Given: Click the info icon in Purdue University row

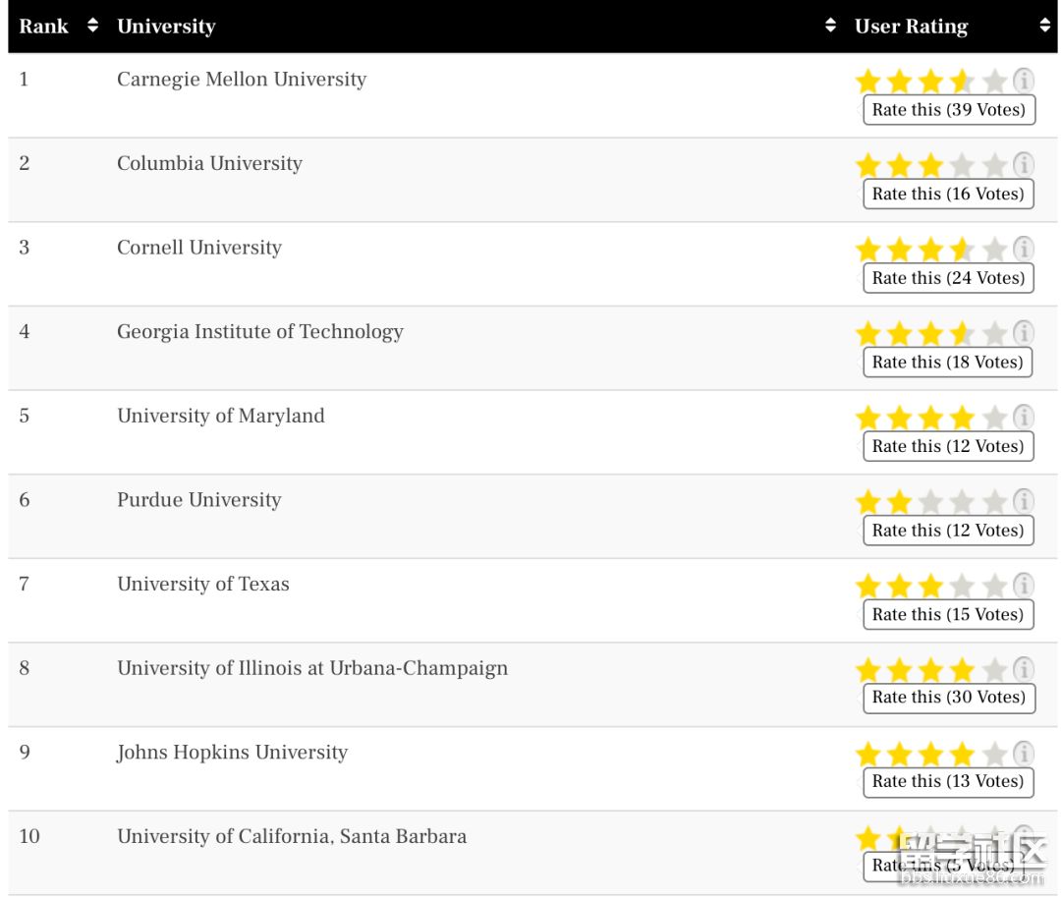Looking at the screenshot, I should click(1023, 500).
